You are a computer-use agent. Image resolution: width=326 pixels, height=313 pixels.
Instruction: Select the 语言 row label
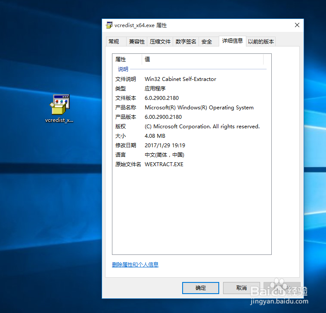121,155
